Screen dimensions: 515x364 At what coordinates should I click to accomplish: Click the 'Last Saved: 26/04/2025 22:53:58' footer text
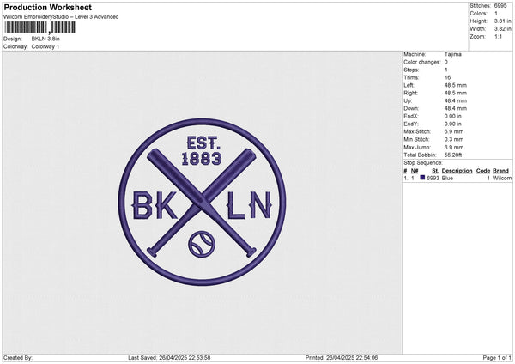coord(169,358)
